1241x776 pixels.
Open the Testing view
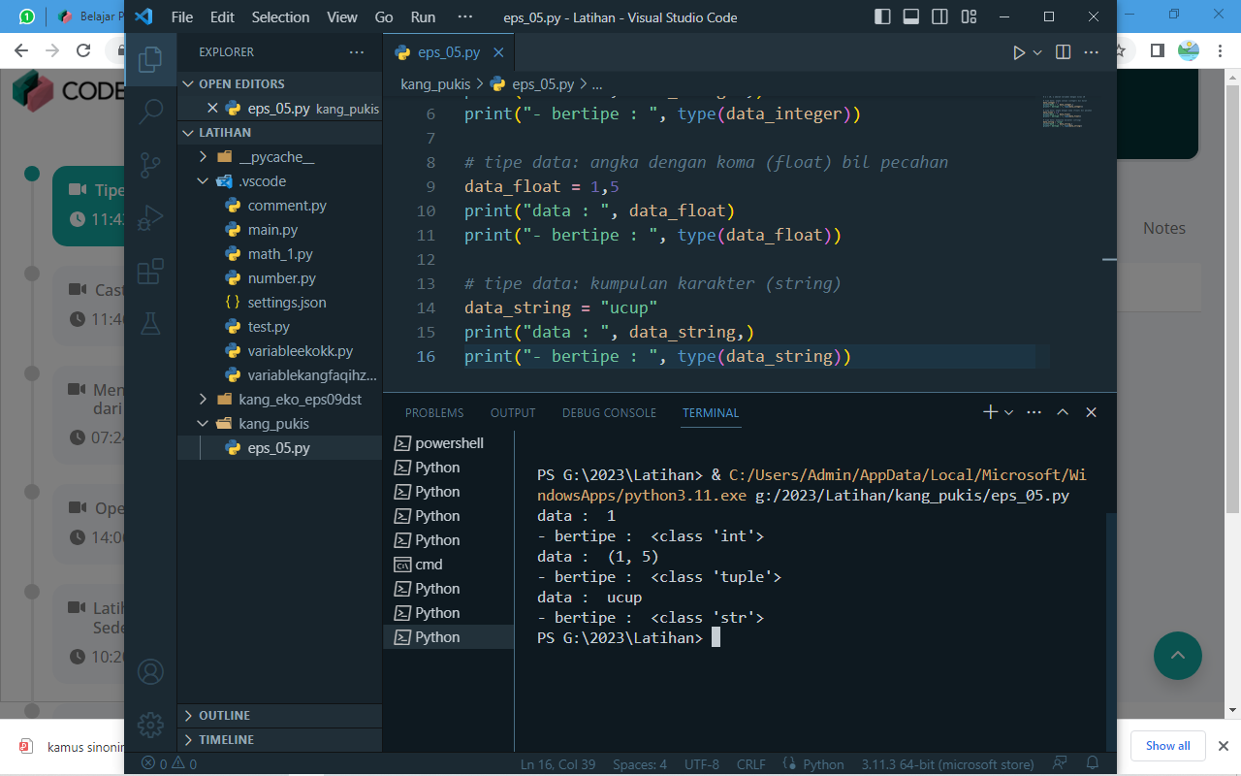click(149, 324)
